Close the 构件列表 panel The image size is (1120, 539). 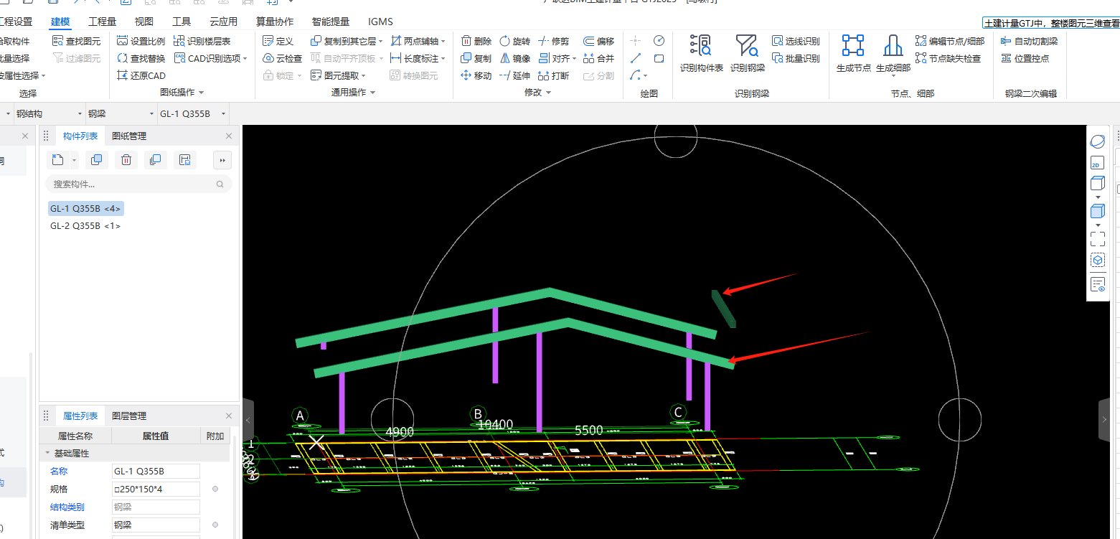(229, 136)
